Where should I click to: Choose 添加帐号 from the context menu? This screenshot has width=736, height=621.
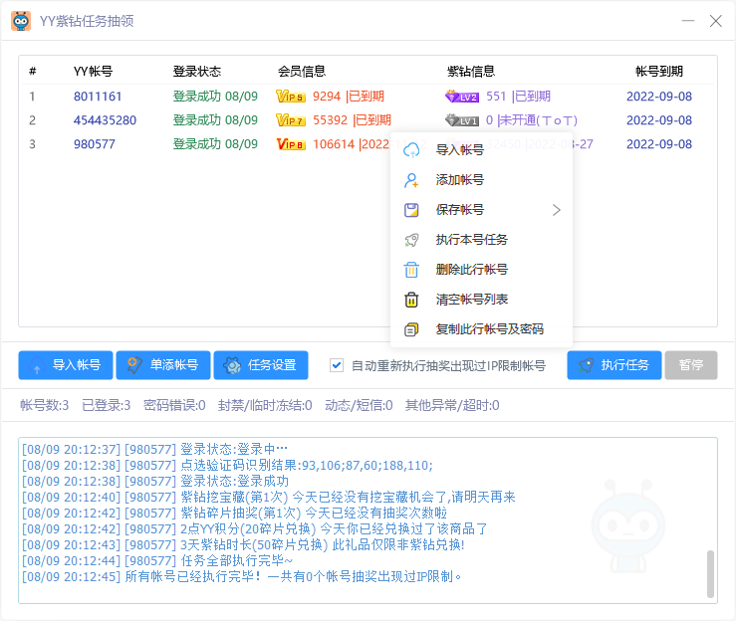coord(481,180)
